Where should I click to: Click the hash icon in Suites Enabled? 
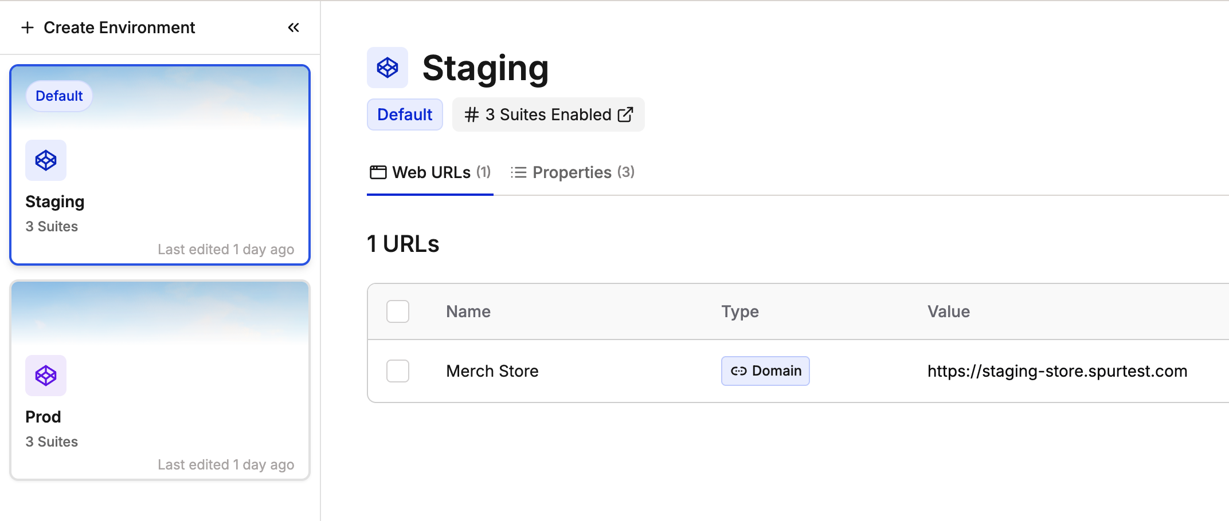click(x=472, y=115)
